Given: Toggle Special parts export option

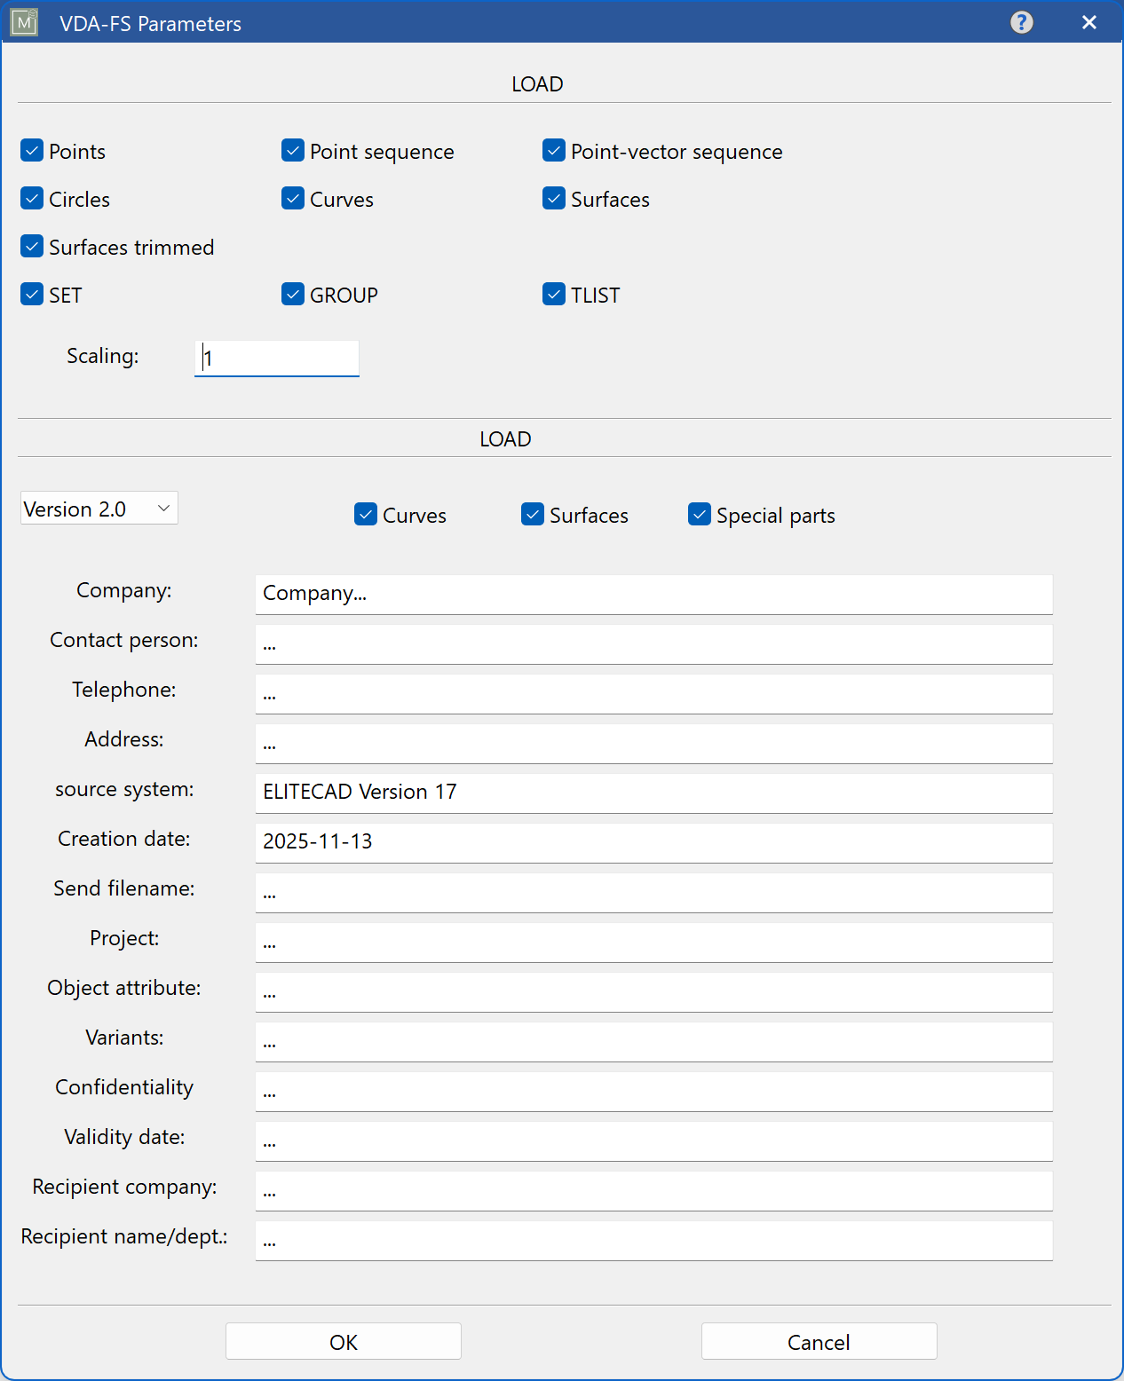Looking at the screenshot, I should 700,514.
